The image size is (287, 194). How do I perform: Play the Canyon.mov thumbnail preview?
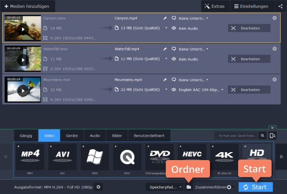point(23,29)
